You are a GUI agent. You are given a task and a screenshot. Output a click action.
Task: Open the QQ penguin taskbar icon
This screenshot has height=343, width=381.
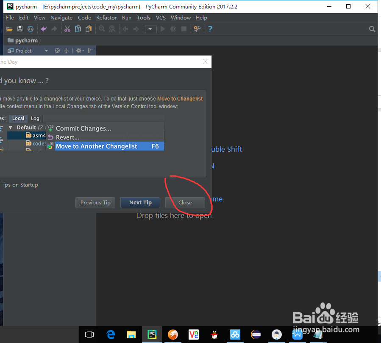214,335
